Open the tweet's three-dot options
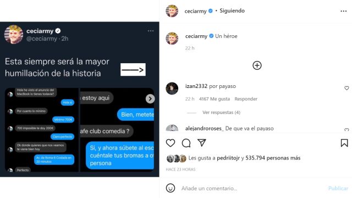The height and width of the screenshot is (198, 352). (151, 31)
